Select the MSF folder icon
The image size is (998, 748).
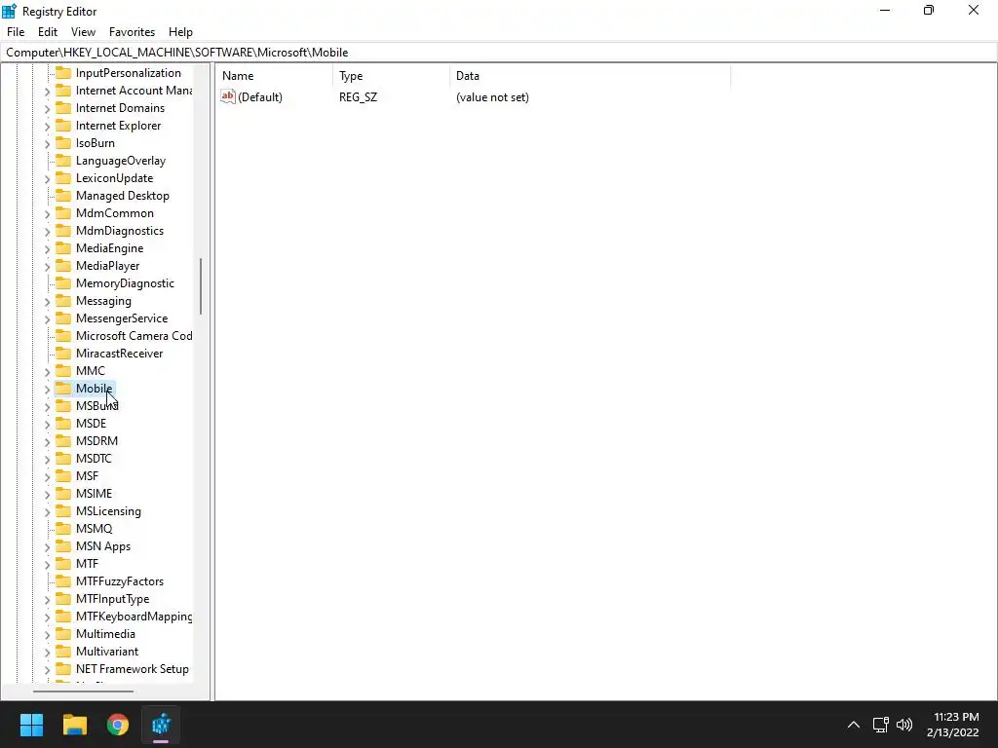point(63,475)
